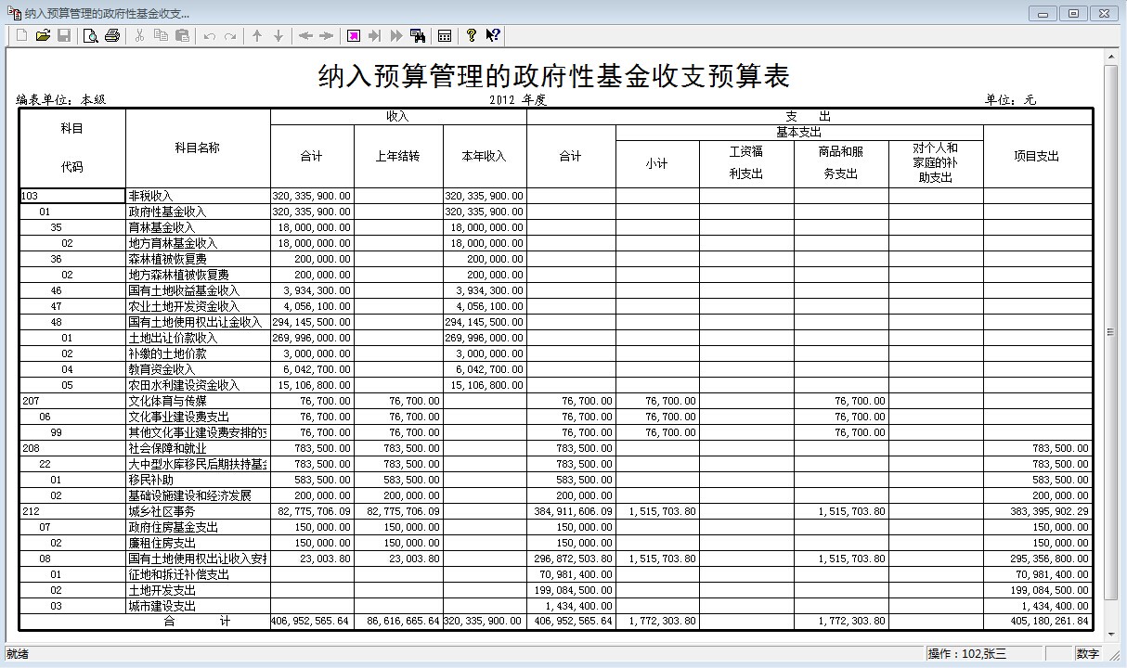The image size is (1127, 668).
Task: Click the up arrow toolbar button
Action: [257, 35]
